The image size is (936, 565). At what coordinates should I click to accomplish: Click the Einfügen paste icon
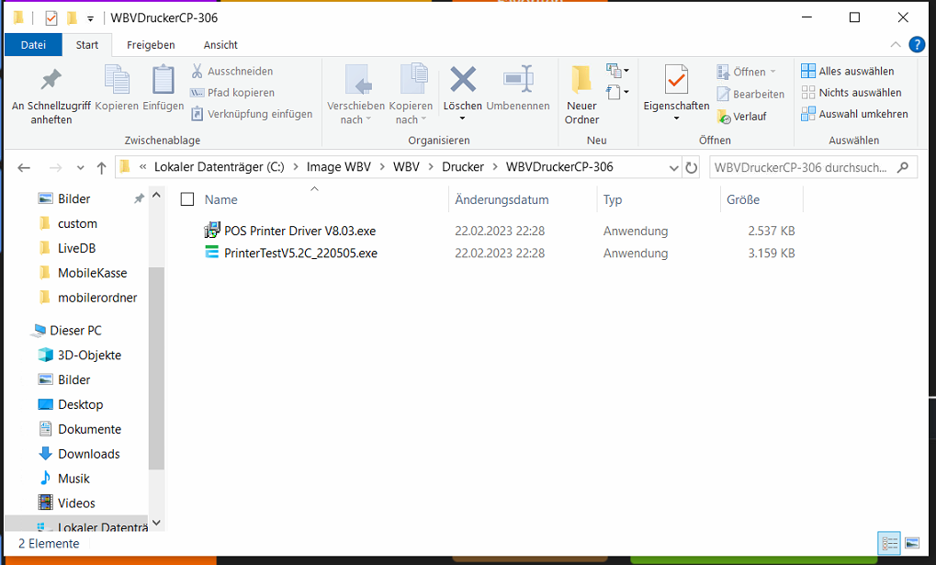coord(164,81)
